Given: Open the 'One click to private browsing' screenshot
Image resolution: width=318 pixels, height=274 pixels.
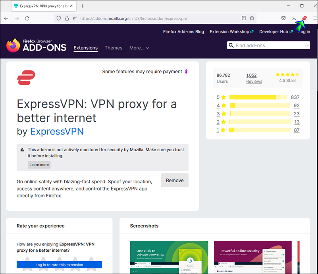Looking at the screenshot, I should click(169, 257).
